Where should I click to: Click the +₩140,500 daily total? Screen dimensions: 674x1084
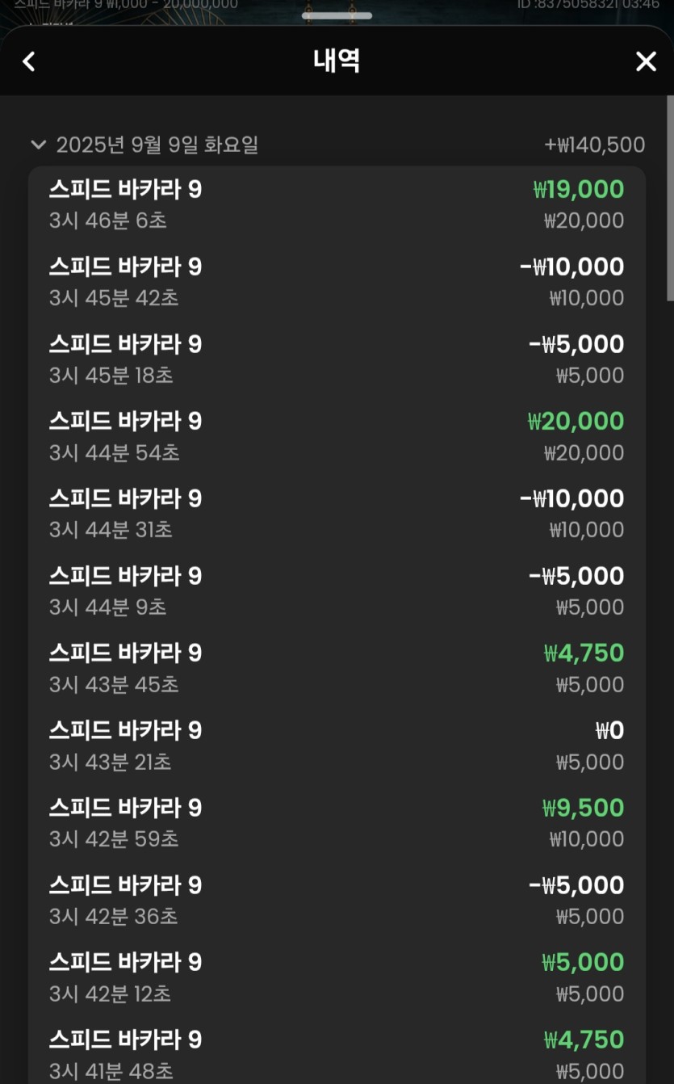coord(595,145)
